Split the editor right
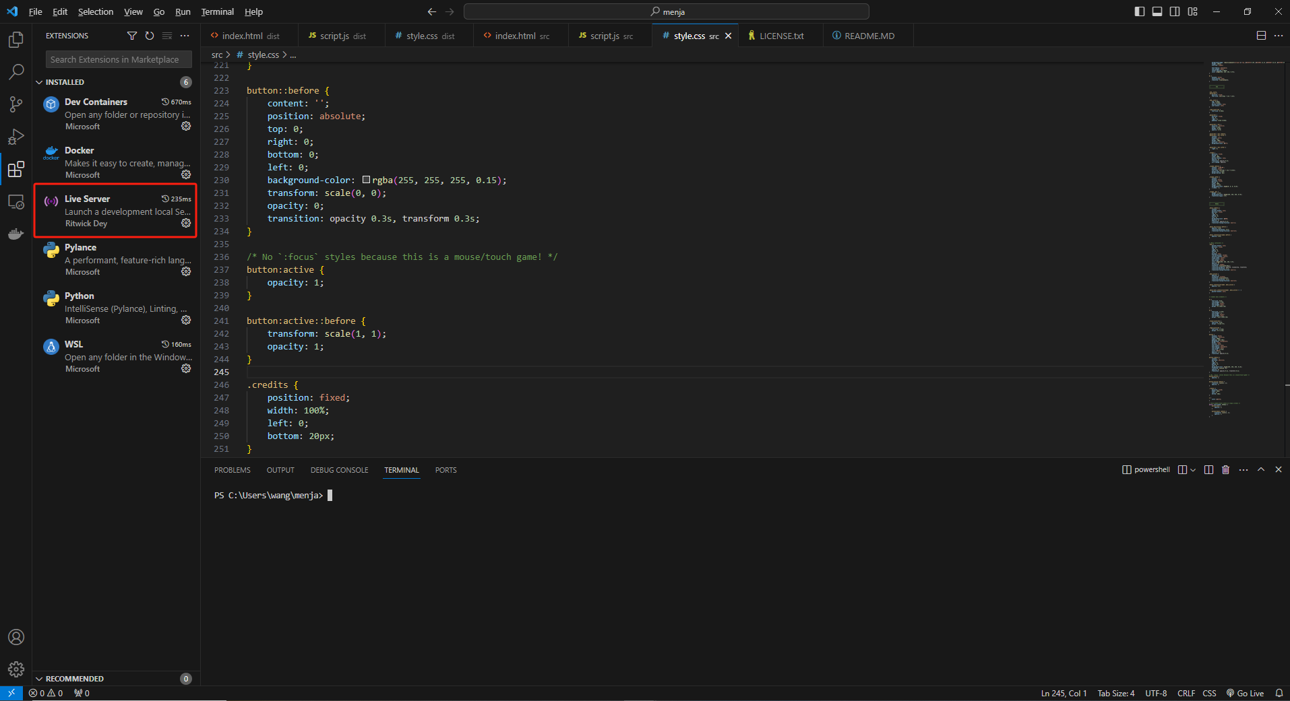This screenshot has height=701, width=1290. pyautogui.click(x=1261, y=36)
